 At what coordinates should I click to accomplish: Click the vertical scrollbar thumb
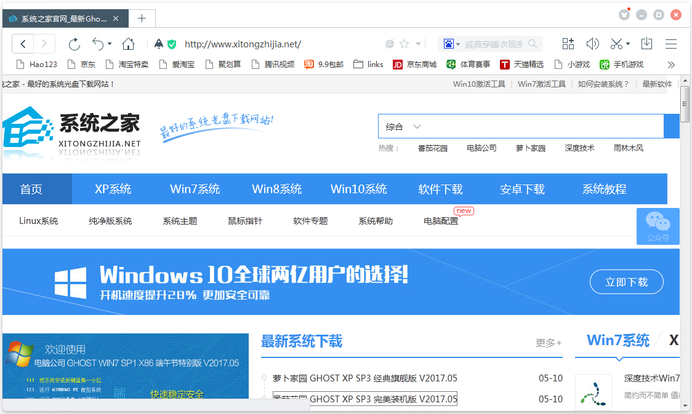click(685, 104)
